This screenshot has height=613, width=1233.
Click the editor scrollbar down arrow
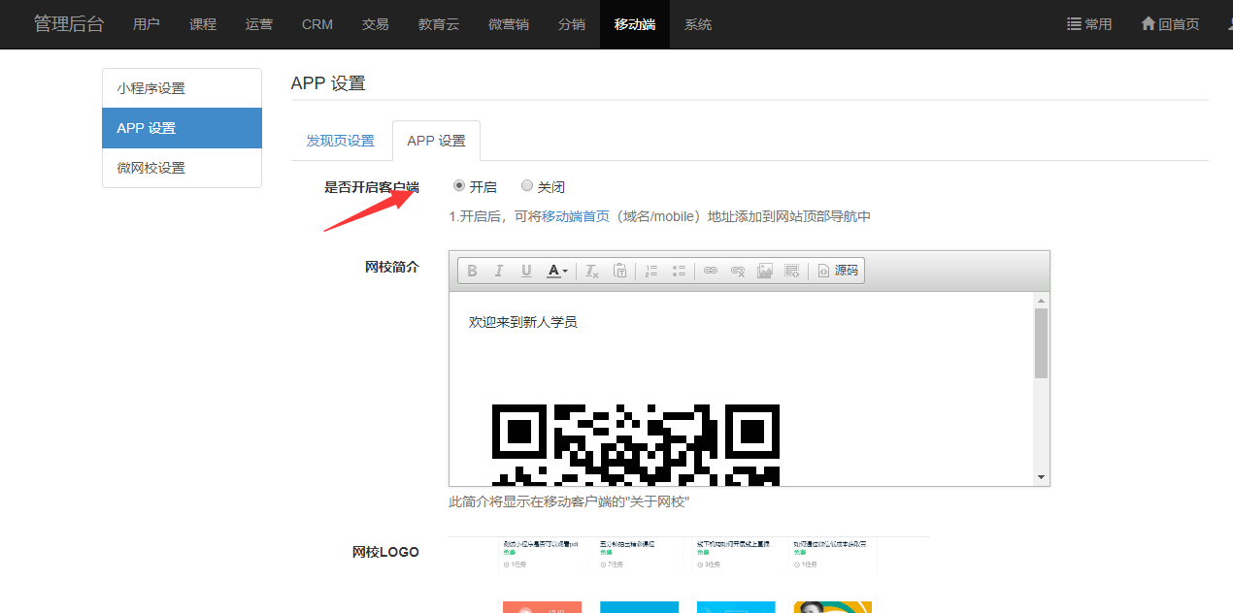coord(1041,477)
